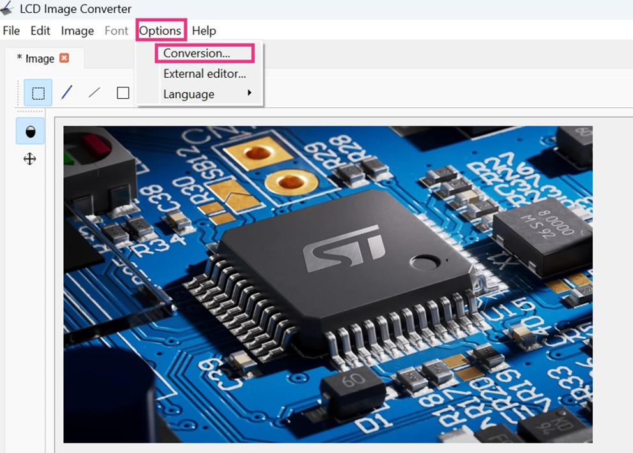This screenshot has height=453, width=633.
Task: Select the rectangular selection tool
Action: 38,93
